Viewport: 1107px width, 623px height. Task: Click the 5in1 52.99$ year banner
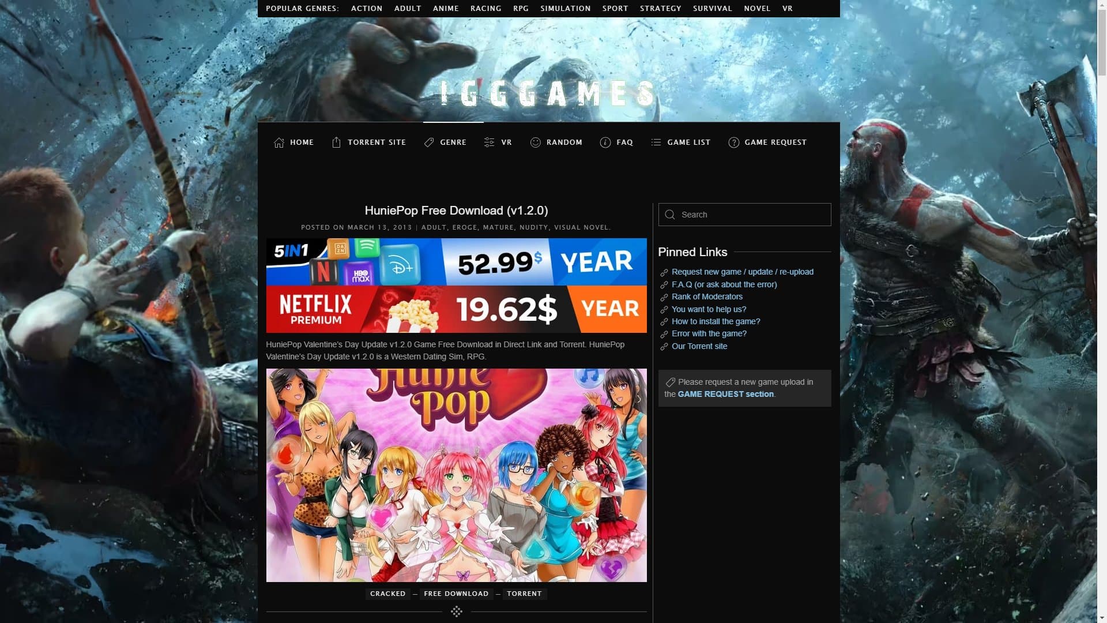(456, 262)
